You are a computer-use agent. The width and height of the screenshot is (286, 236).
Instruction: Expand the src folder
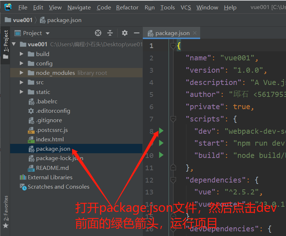21,82
